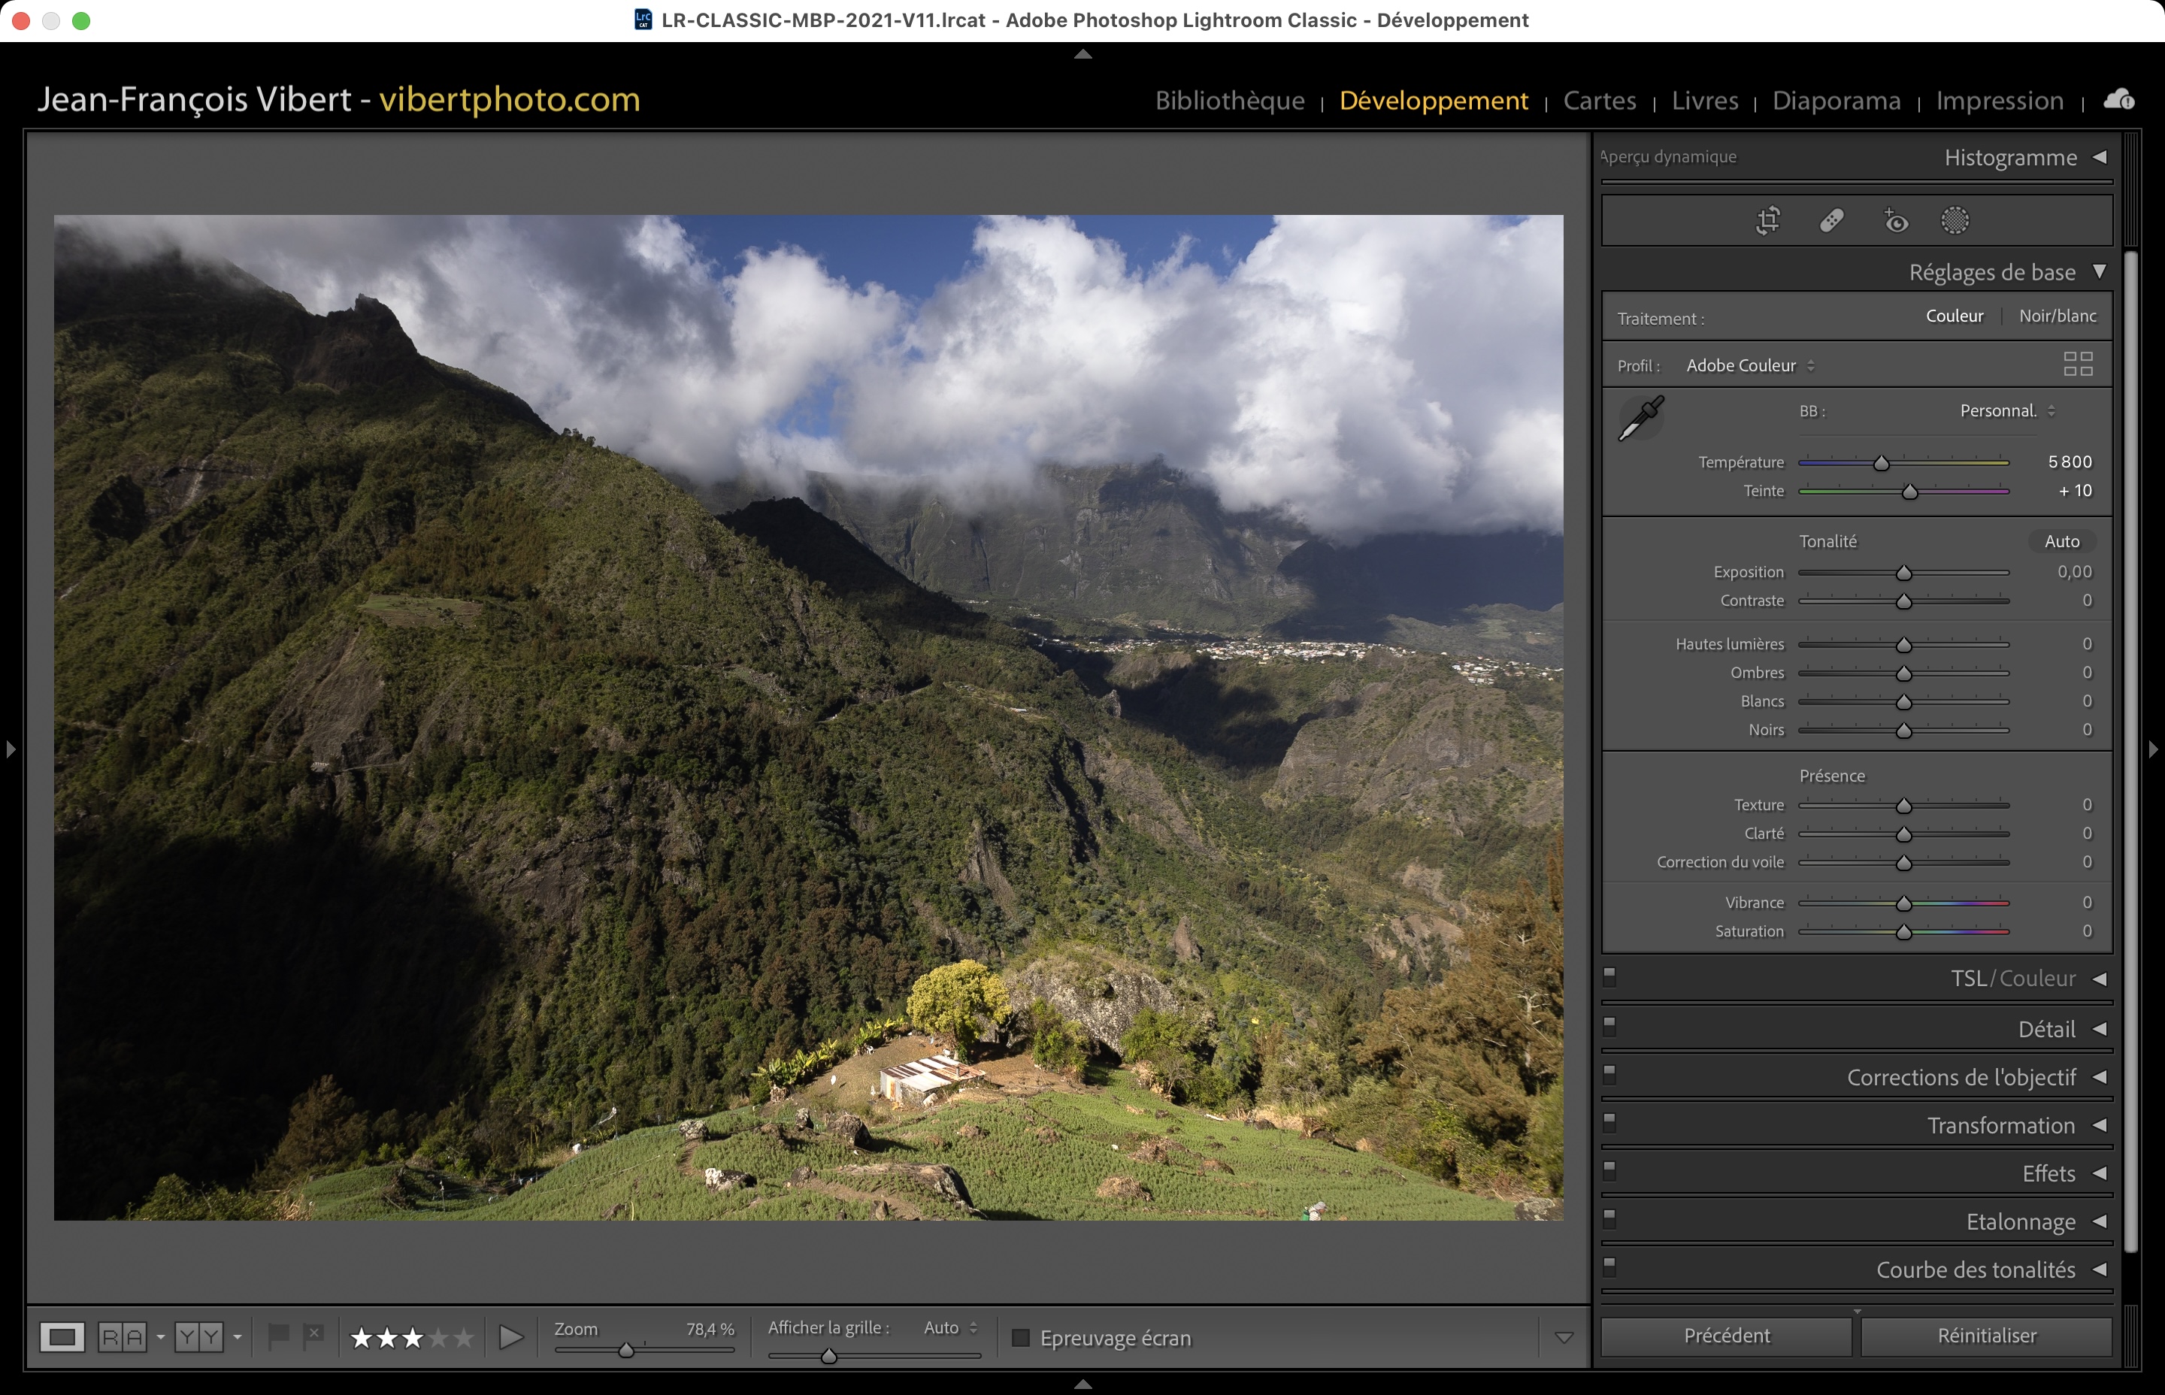
Task: Toggle the TSL/Couleur panel switch
Action: pyautogui.click(x=1609, y=976)
